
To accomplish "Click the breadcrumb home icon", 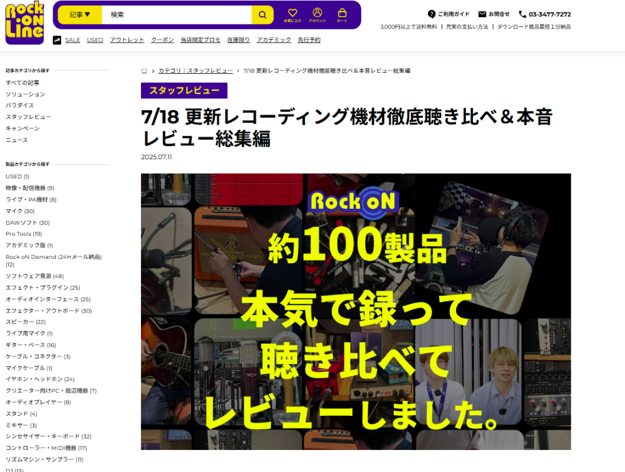I will (144, 71).
